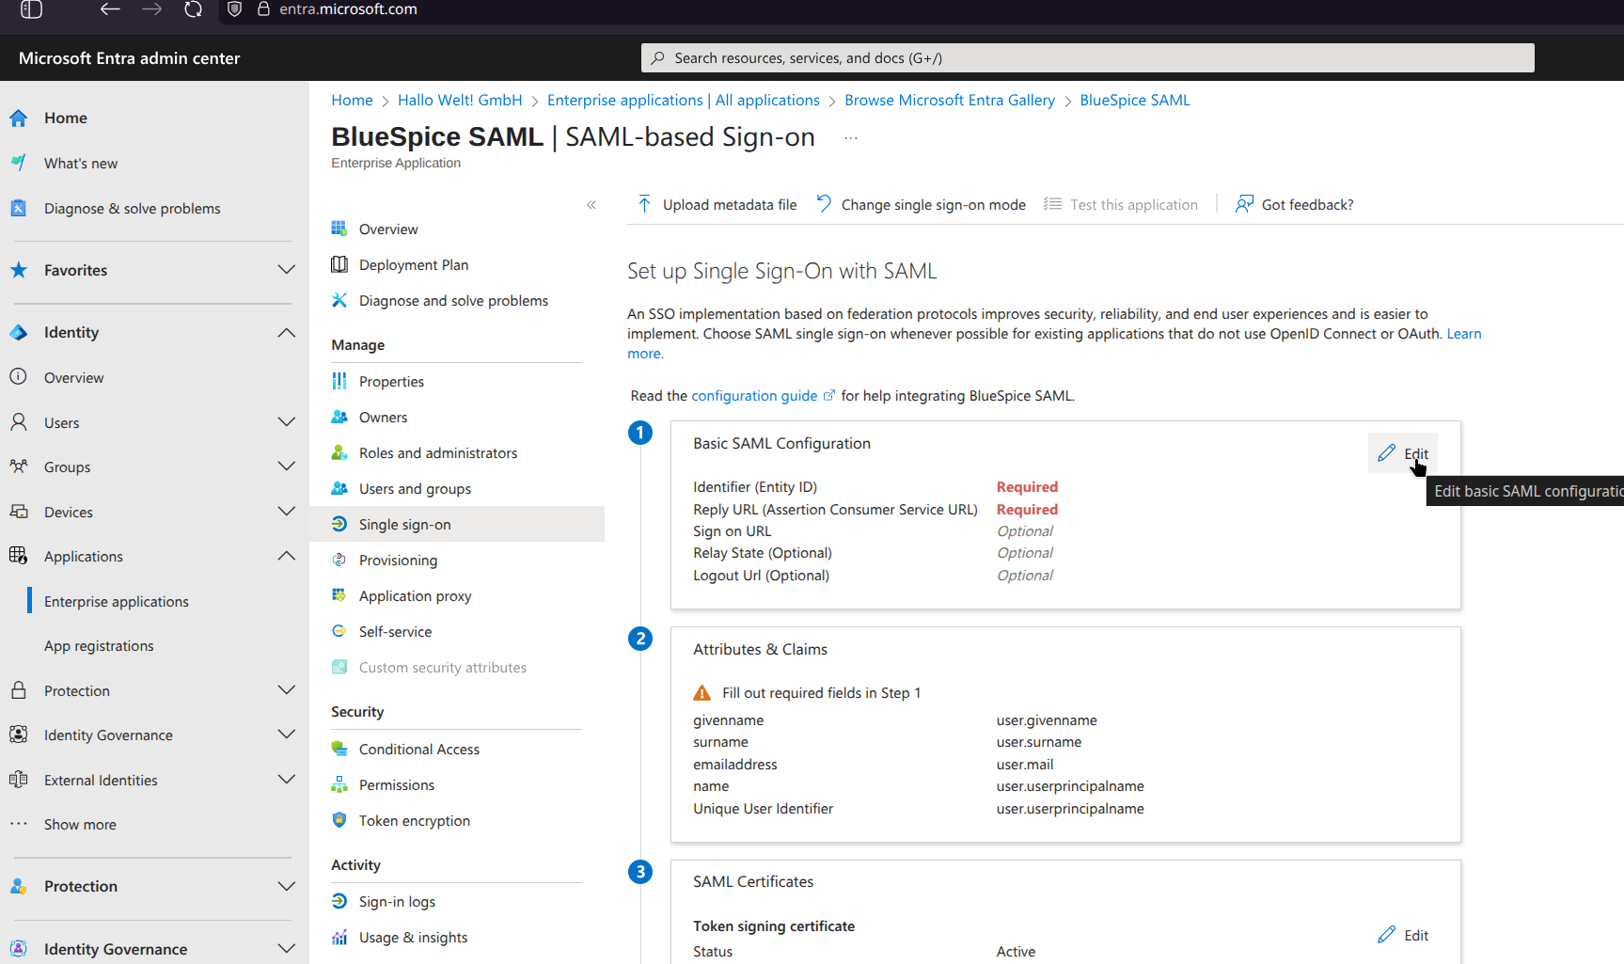Click the browser reload icon
The width and height of the screenshot is (1624, 964).
click(193, 9)
